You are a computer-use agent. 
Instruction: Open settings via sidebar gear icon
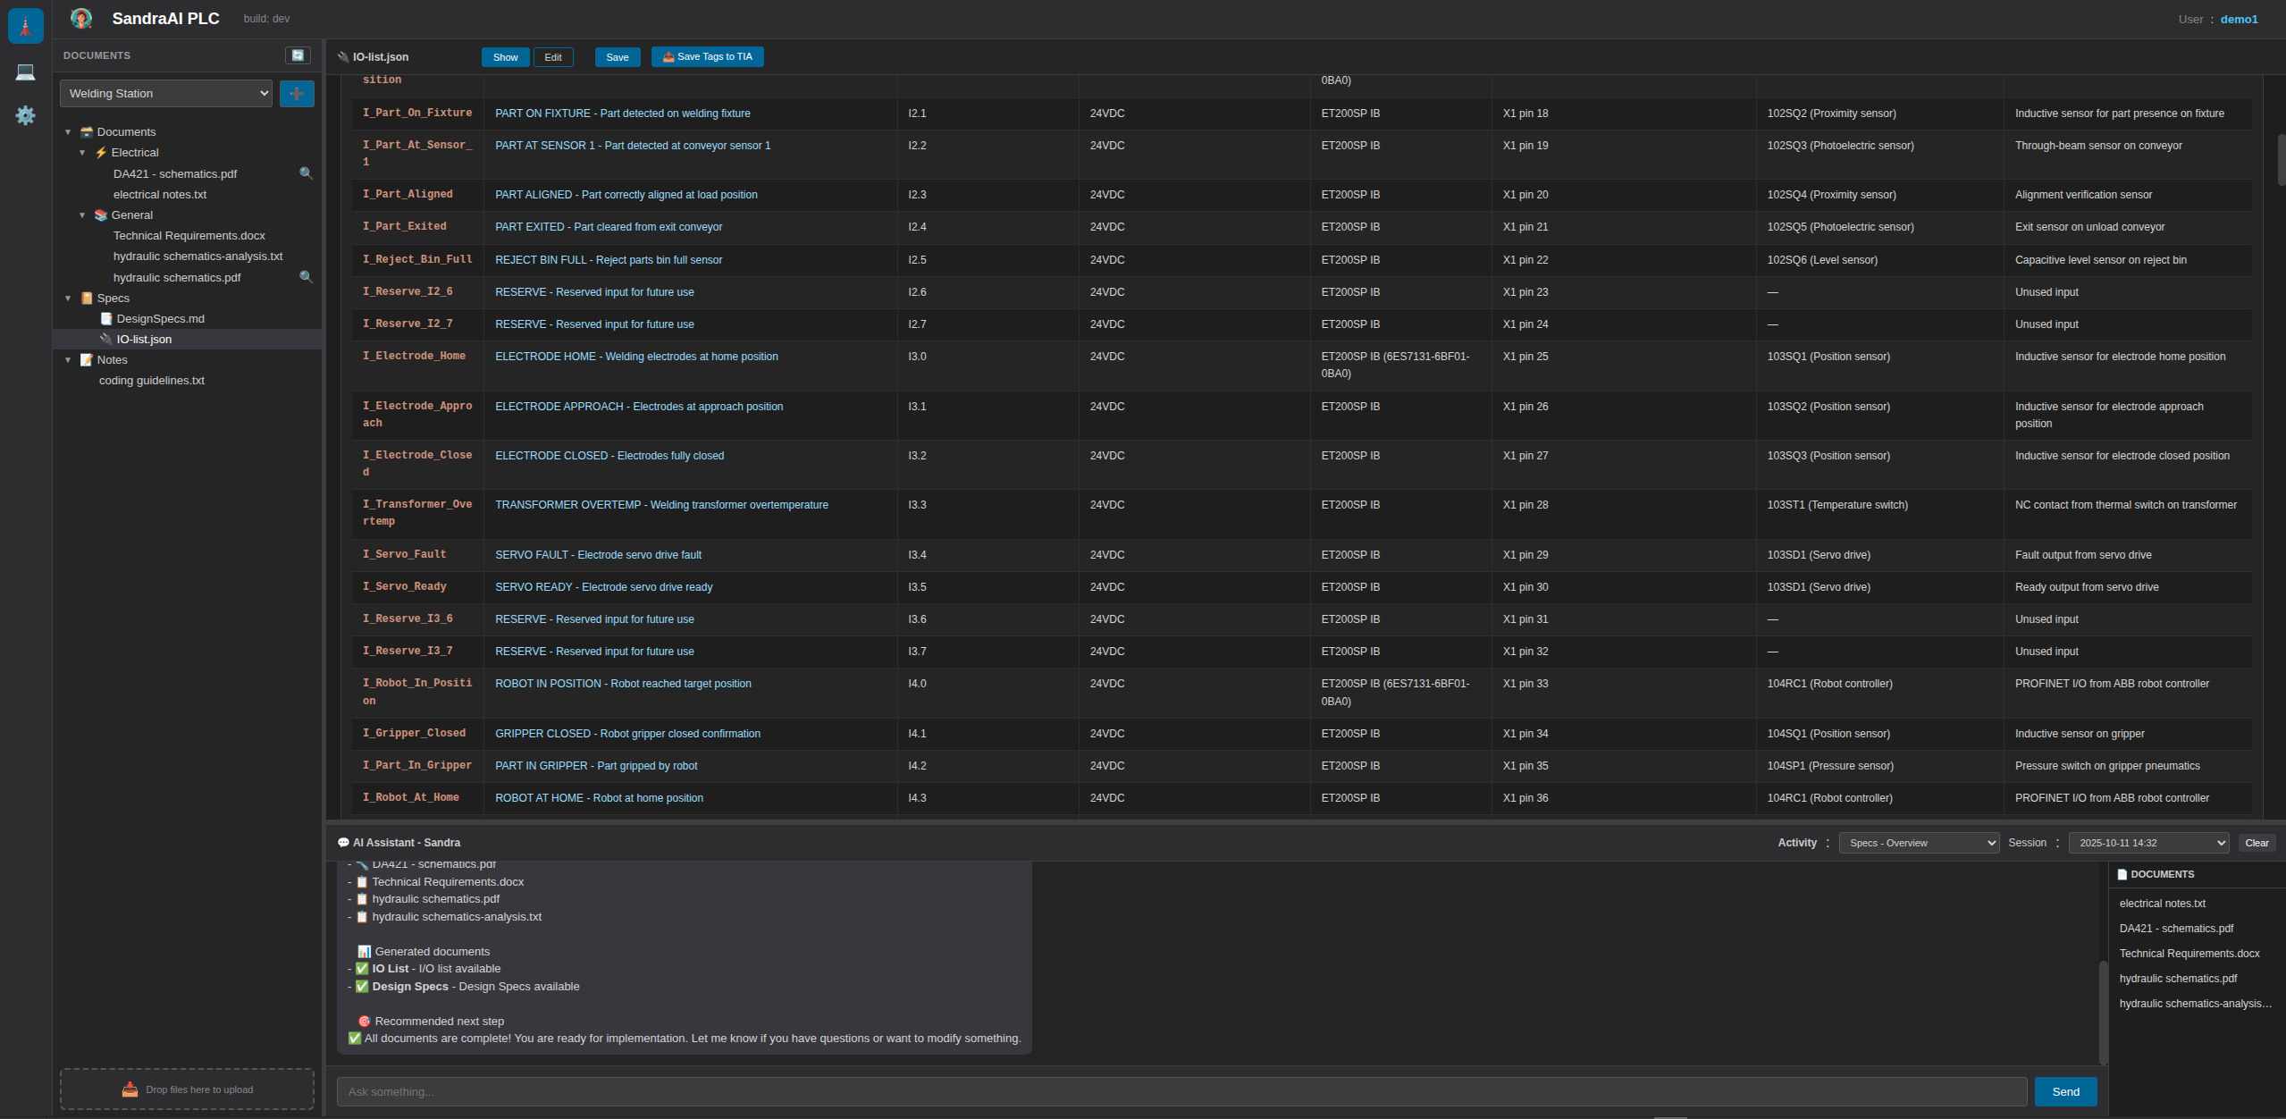(x=25, y=115)
